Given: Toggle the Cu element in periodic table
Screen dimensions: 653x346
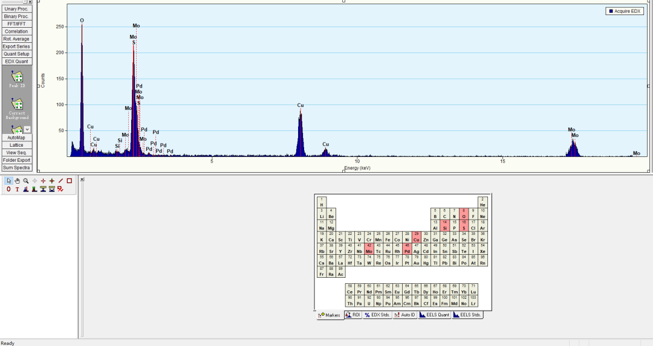Looking at the screenshot, I should [x=416, y=237].
